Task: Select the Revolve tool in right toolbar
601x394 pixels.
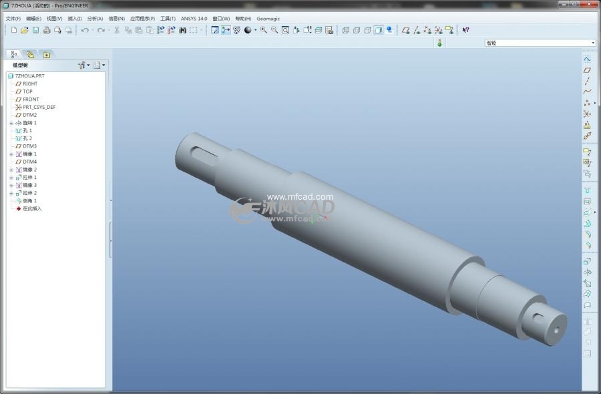Action: tap(587, 272)
